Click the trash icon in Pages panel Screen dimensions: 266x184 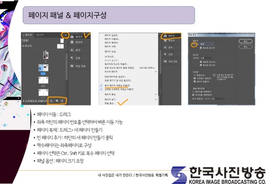(x=62, y=101)
